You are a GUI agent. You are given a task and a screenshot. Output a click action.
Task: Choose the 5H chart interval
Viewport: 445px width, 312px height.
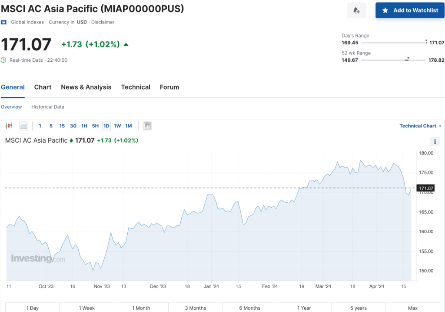pos(95,126)
